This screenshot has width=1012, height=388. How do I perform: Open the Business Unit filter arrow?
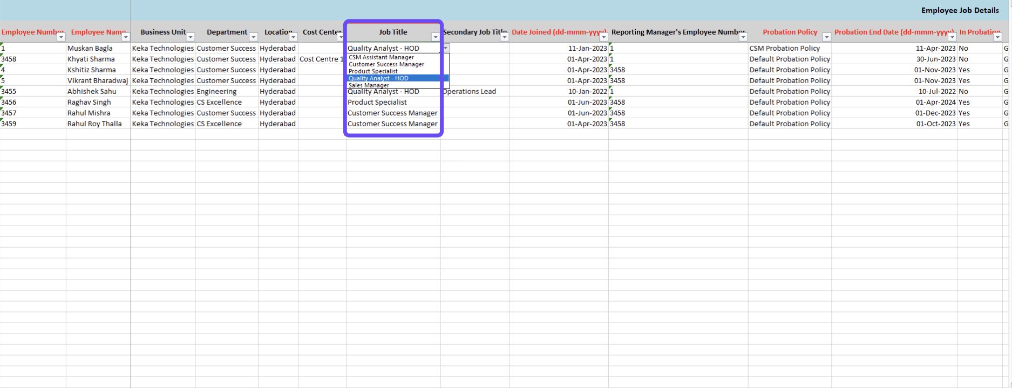pos(190,37)
